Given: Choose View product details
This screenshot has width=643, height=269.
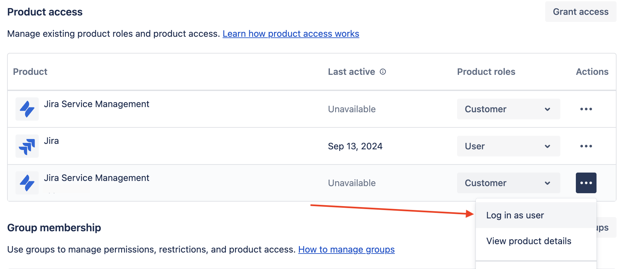Looking at the screenshot, I should 529,241.
